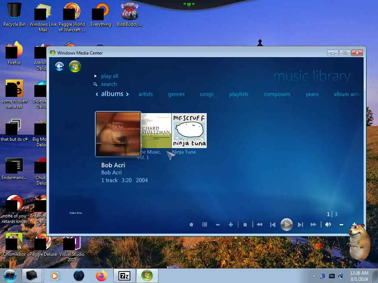Open the BlobBuddy desktop icon
The width and height of the screenshot is (378, 283).
(x=130, y=14)
